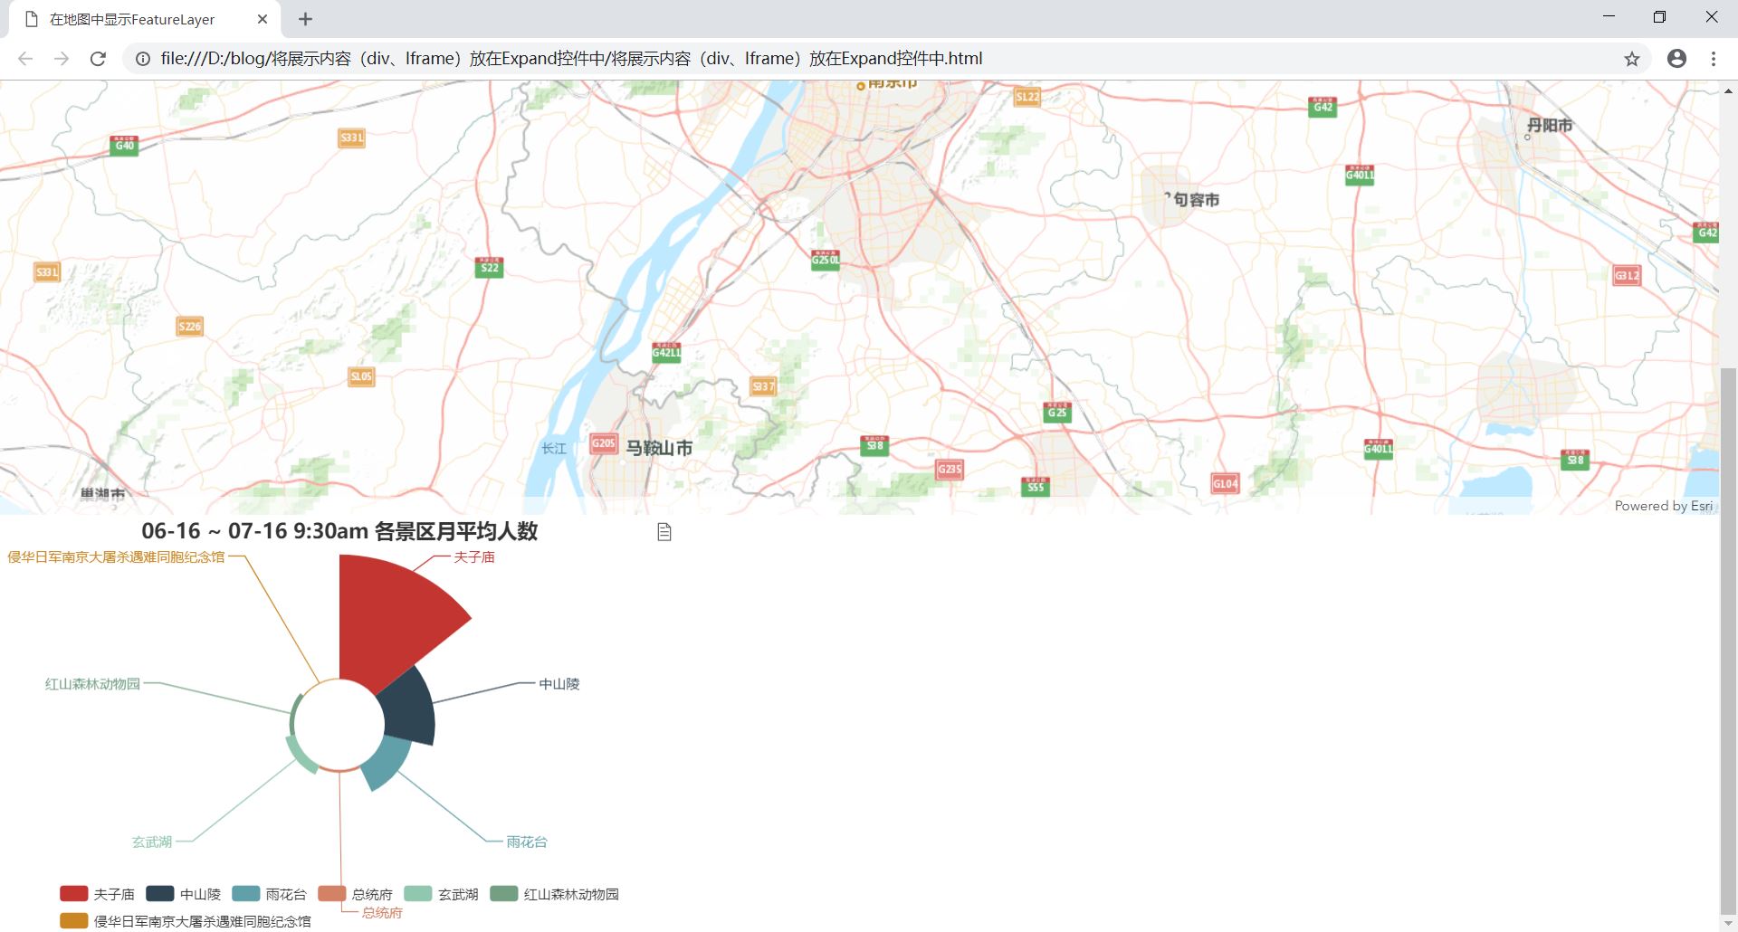Click the chart title 各景区月平均人数
This screenshot has height=932, width=1738.
[456, 531]
